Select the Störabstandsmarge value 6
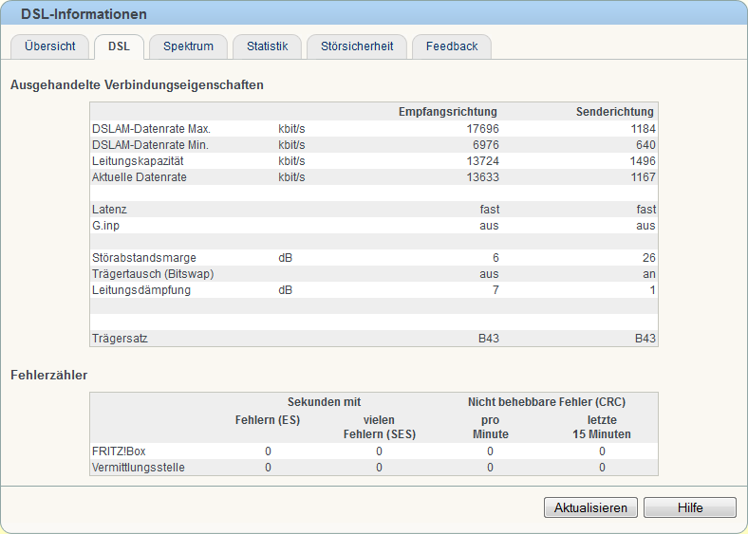Screen dimensions: 748x534 tap(496, 258)
